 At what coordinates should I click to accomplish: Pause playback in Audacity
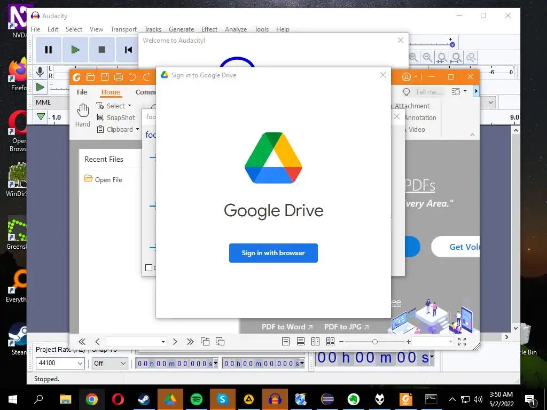tap(49, 50)
